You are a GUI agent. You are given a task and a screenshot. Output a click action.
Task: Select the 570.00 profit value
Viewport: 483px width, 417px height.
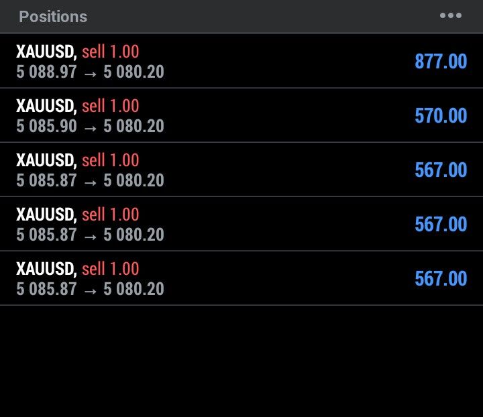pyautogui.click(x=440, y=116)
